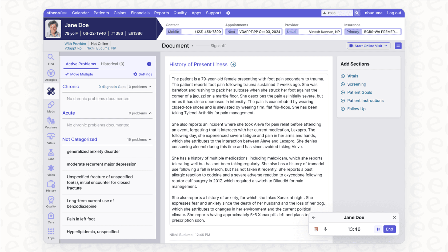Screen dimensions: 448x252
Task: Open the Claims menu item
Action: (x=120, y=13)
